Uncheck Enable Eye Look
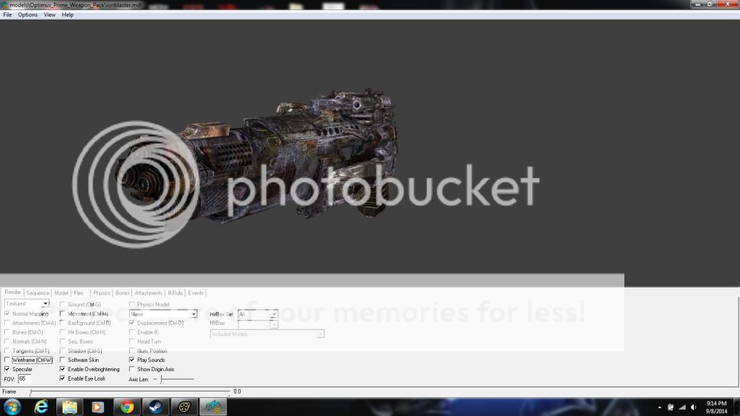This screenshot has height=416, width=740. [62, 378]
